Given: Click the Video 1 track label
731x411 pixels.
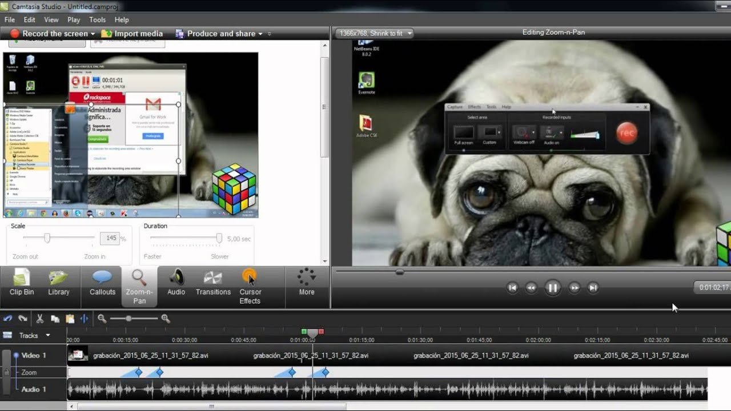Looking at the screenshot, I should 34,355.
